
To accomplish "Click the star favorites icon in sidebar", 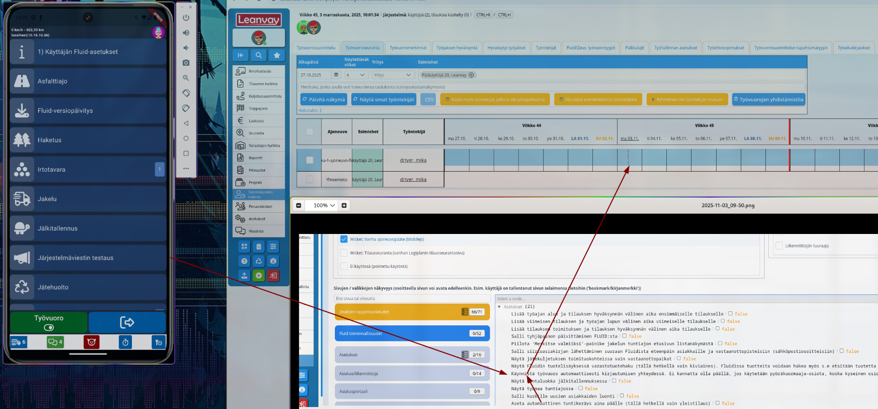I will point(277,55).
